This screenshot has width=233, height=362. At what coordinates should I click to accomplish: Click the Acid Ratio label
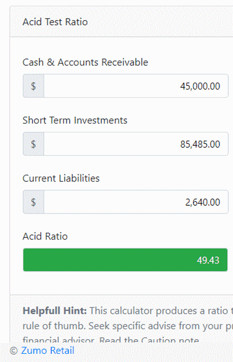[x=45, y=236]
